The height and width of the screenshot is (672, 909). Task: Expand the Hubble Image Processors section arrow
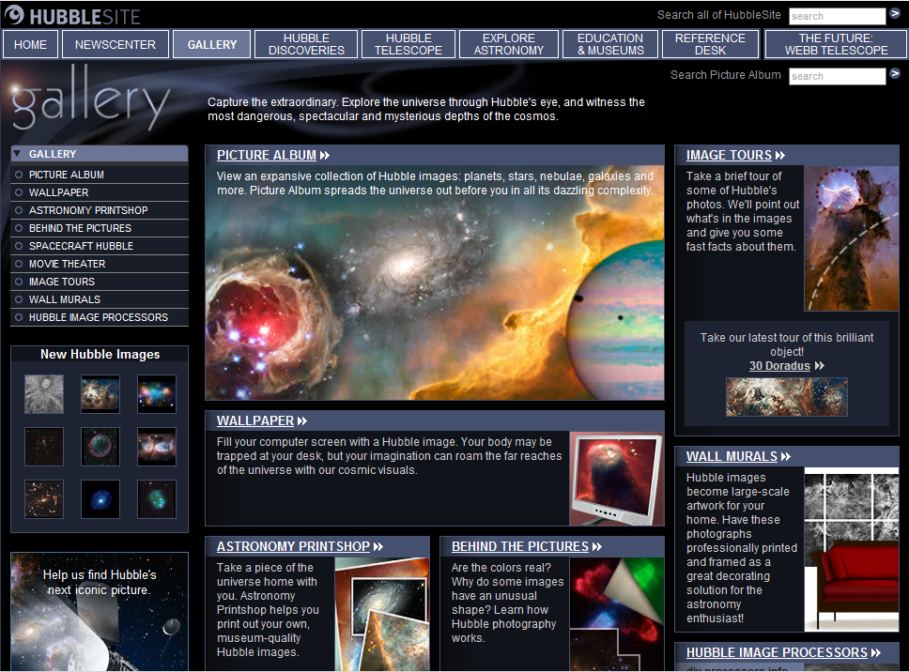[x=876, y=653]
